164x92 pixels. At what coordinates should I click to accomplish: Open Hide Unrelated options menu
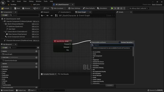[x=65, y=8]
